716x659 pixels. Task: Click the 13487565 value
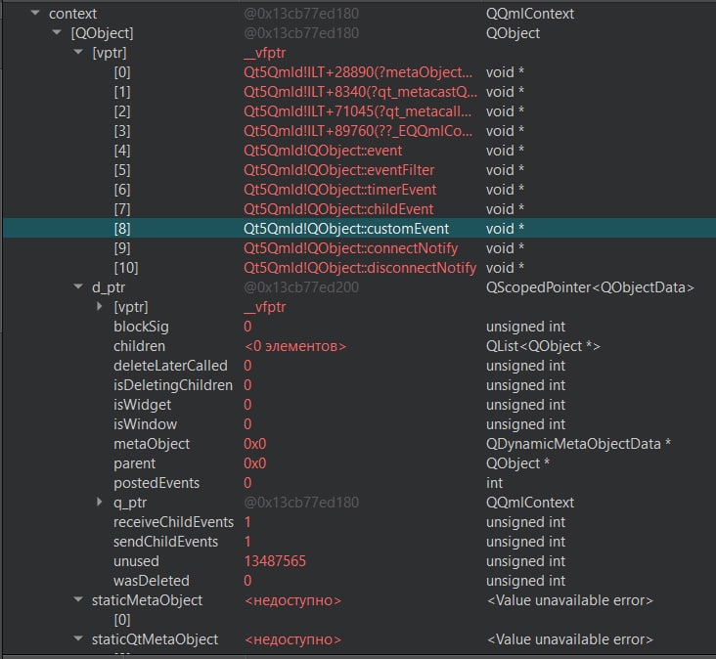tap(275, 561)
